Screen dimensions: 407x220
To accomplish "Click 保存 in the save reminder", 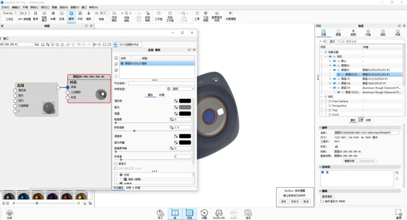I will [x=283, y=202].
